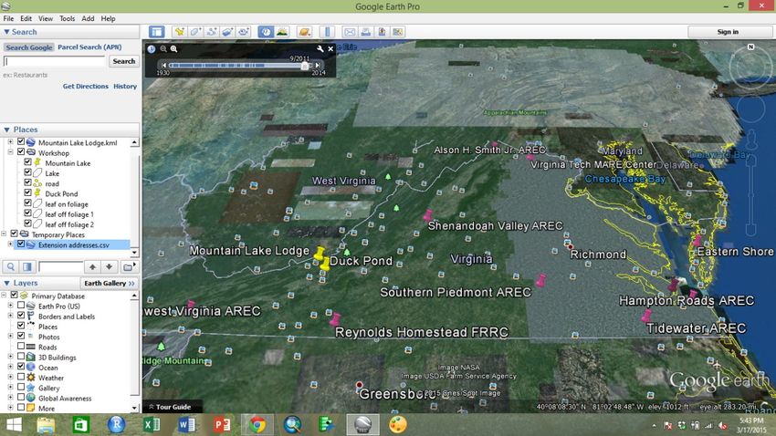776x436 pixels.
Task: Enable the 3D Buildings layer checkbox
Action: coord(21,357)
